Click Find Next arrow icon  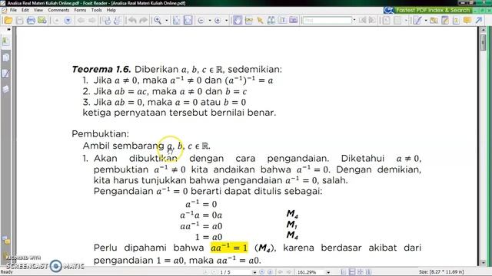pos(372,21)
